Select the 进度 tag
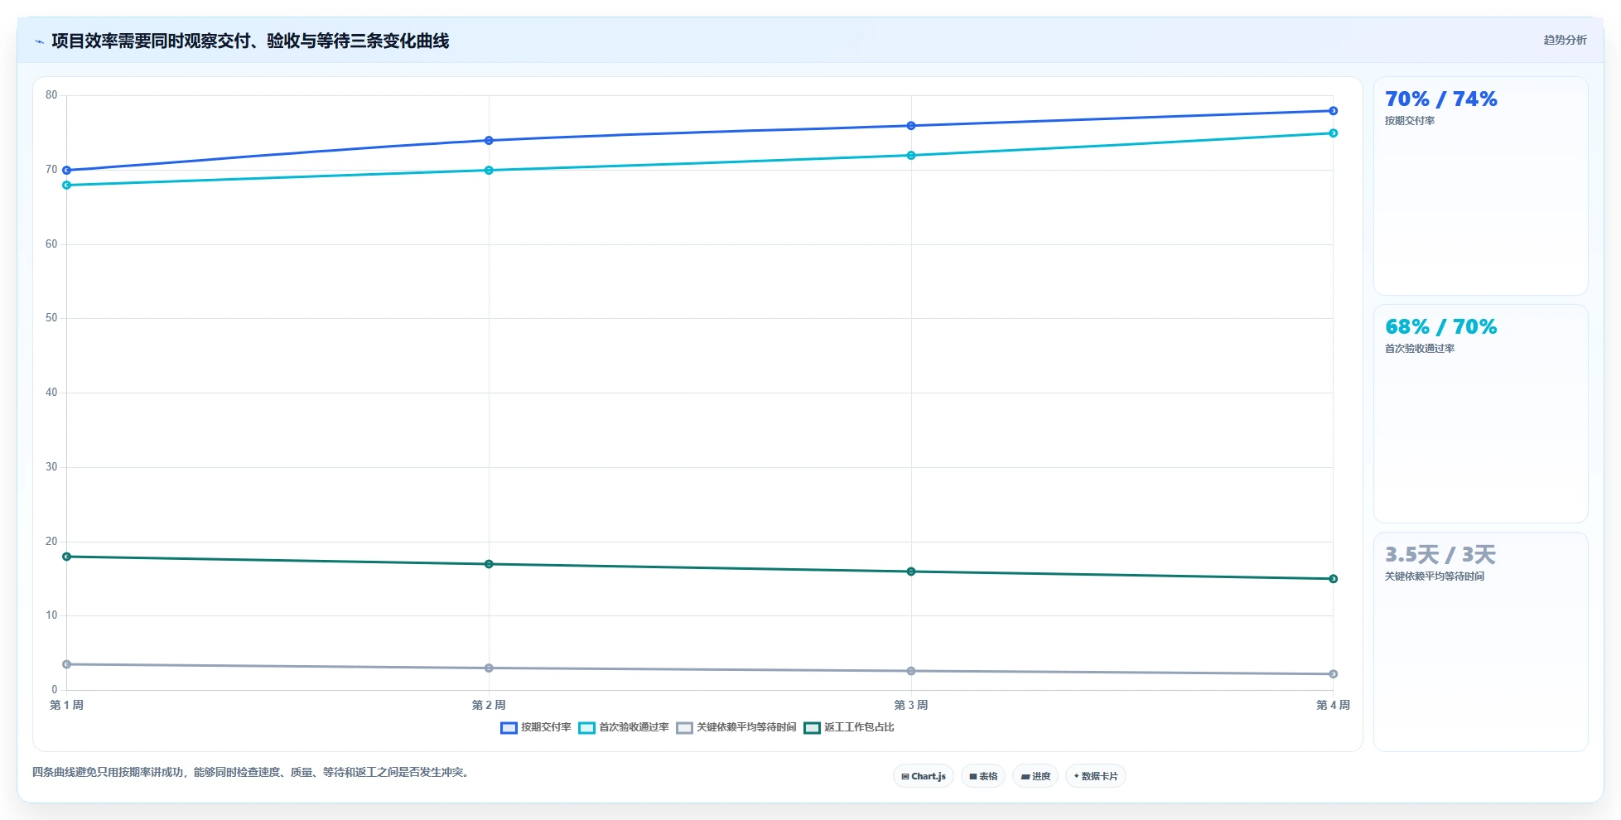This screenshot has width=1621, height=820. (1035, 776)
